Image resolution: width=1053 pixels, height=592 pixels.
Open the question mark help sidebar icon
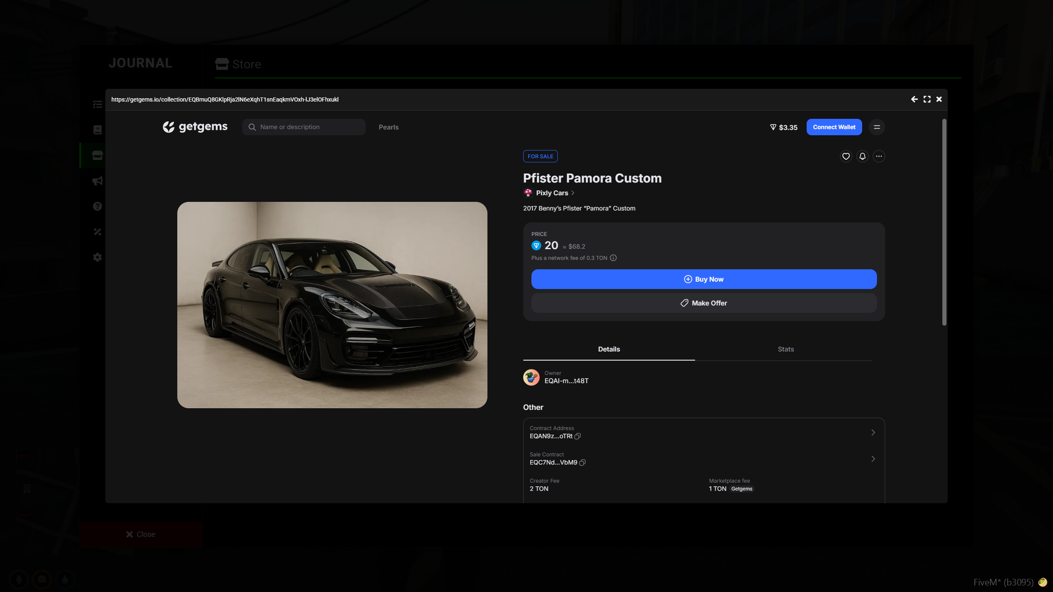click(97, 206)
